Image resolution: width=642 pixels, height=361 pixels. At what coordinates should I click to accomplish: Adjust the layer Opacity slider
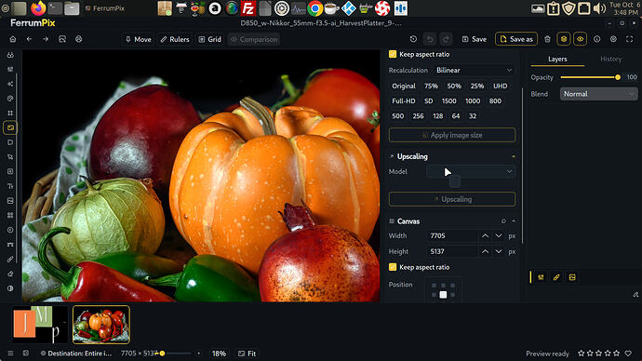click(x=590, y=77)
